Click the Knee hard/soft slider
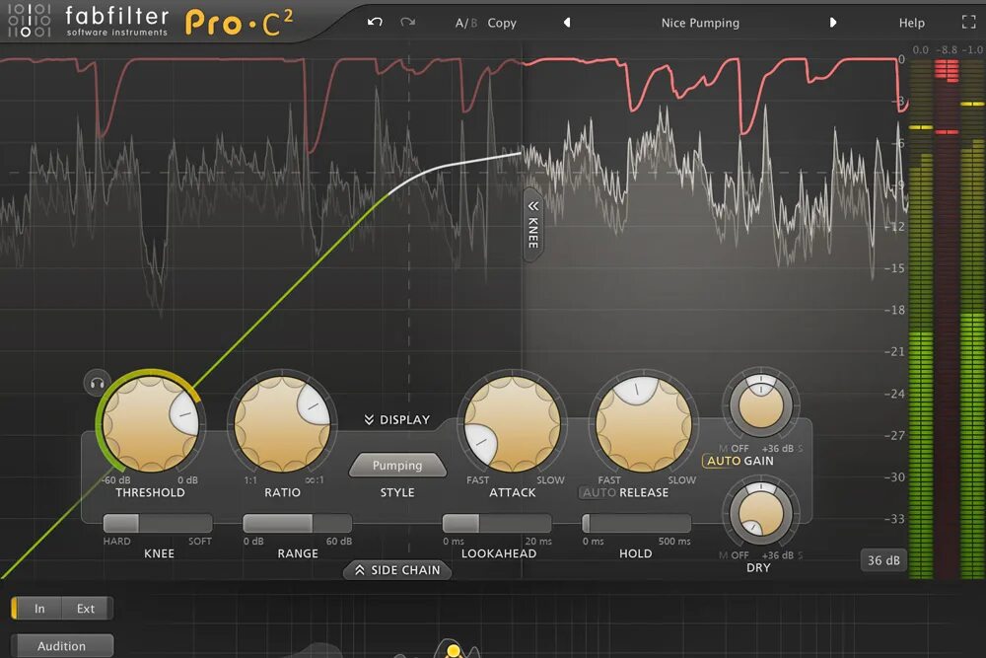Screen dimensions: 986x658 tap(158, 523)
